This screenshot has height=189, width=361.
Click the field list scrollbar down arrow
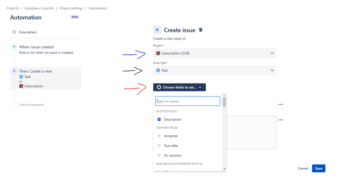click(x=224, y=169)
